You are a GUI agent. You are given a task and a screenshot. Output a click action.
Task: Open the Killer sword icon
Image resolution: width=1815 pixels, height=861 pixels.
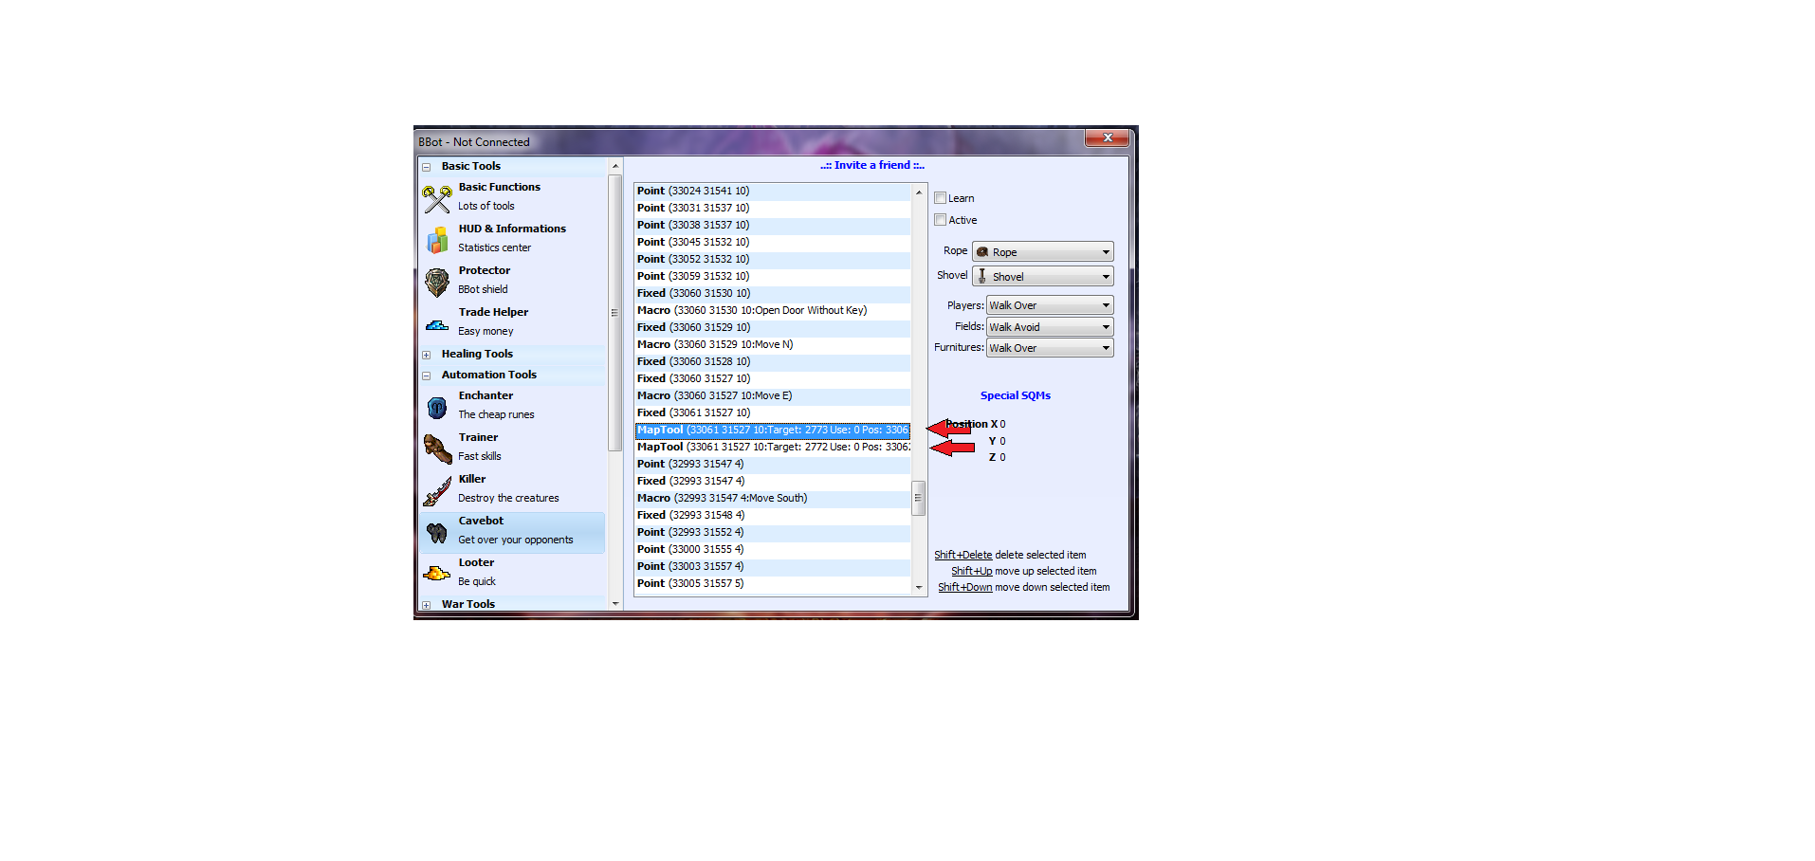(x=437, y=490)
